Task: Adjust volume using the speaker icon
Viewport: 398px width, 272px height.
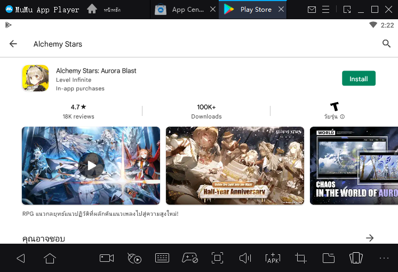Action: point(245,259)
